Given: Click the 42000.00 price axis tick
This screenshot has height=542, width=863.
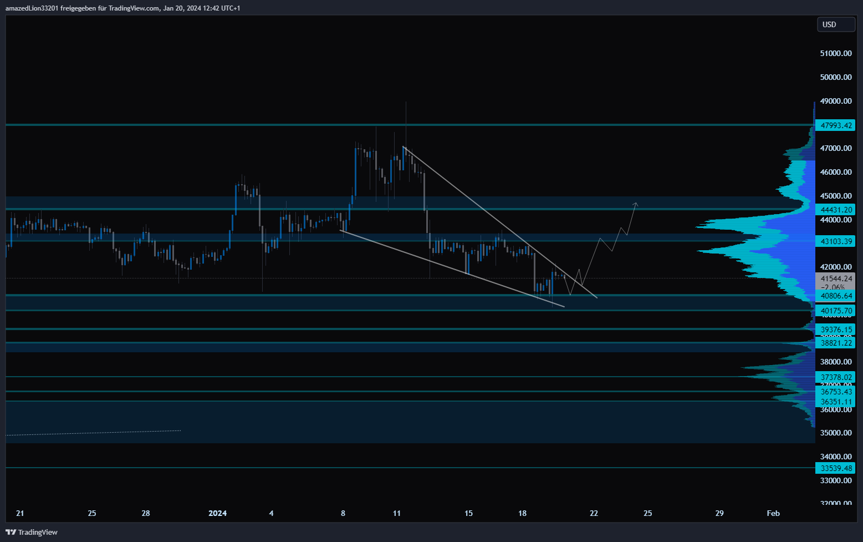Looking at the screenshot, I should pos(836,267).
